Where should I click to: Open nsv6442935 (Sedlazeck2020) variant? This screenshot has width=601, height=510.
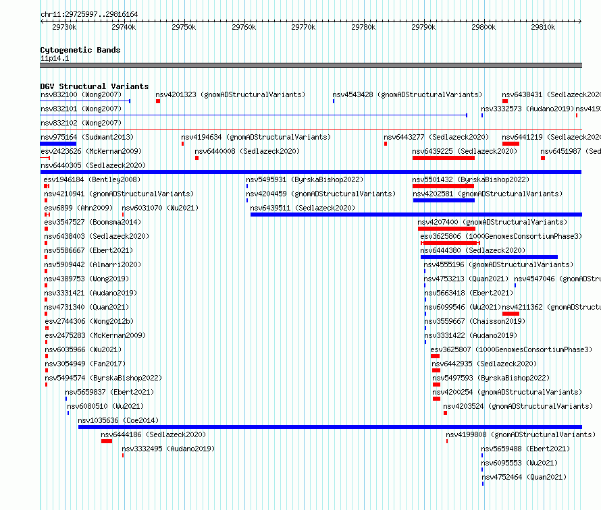[x=484, y=364]
